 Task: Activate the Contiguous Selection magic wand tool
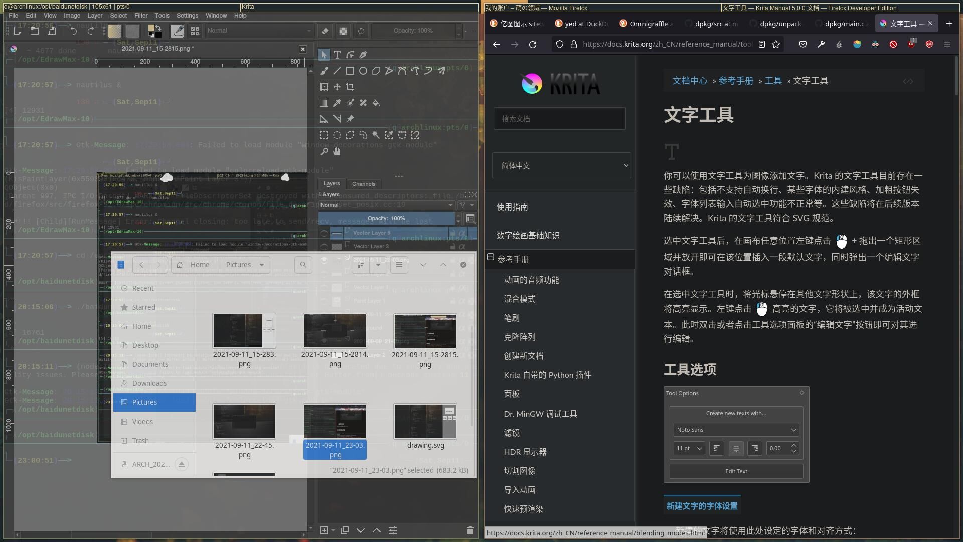click(376, 135)
